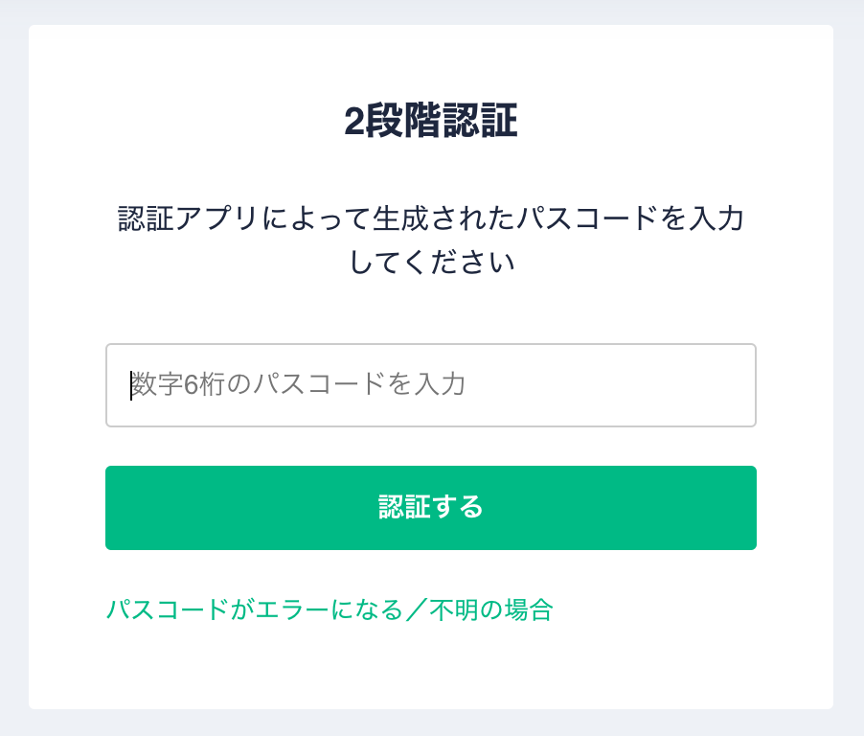Place cursor in the passcode text box
Screen dimensions: 864x736
coord(431,385)
